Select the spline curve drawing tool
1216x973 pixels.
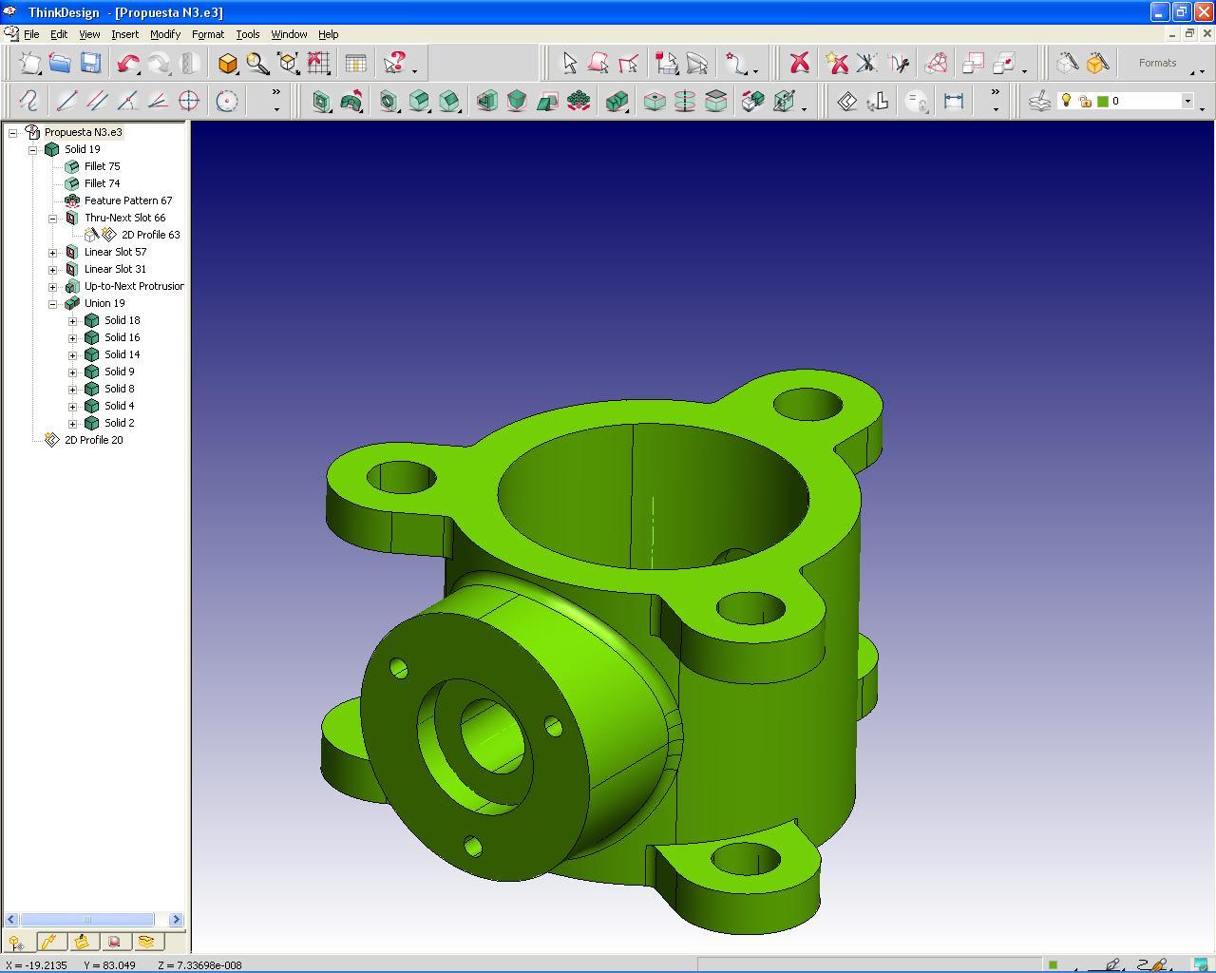28,101
